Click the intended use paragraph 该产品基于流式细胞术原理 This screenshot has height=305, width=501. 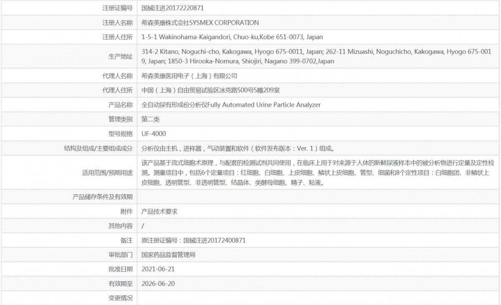click(x=319, y=172)
